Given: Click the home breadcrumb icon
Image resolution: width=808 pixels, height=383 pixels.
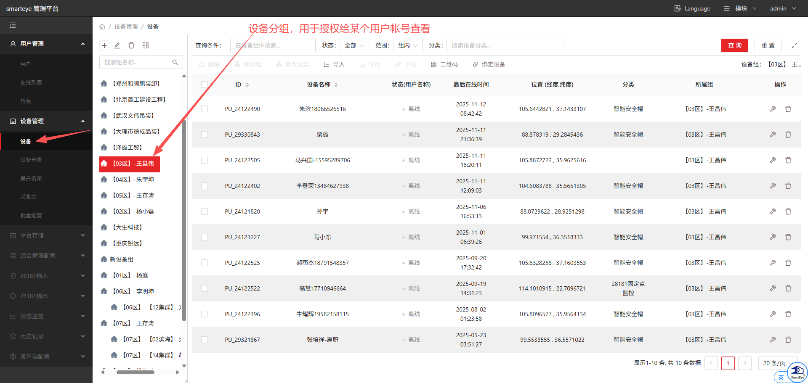Looking at the screenshot, I should click(x=102, y=26).
